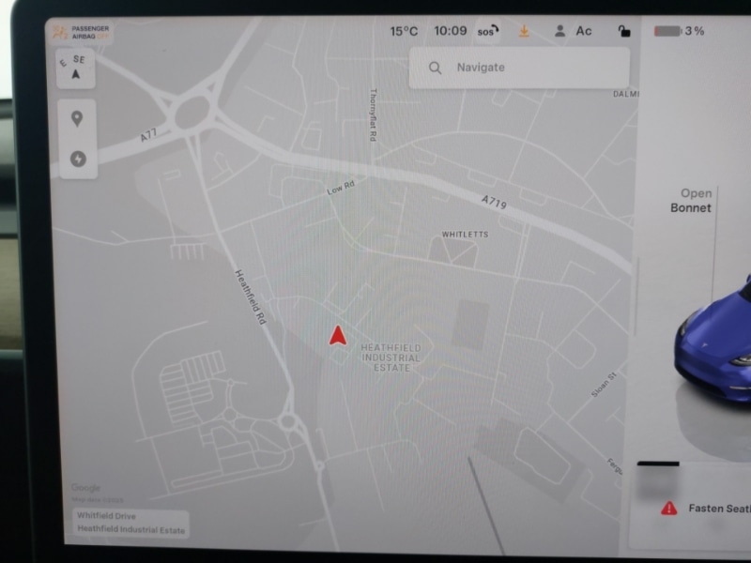Open the orange software download icon
Screen dimensions: 751x563
pos(524,31)
